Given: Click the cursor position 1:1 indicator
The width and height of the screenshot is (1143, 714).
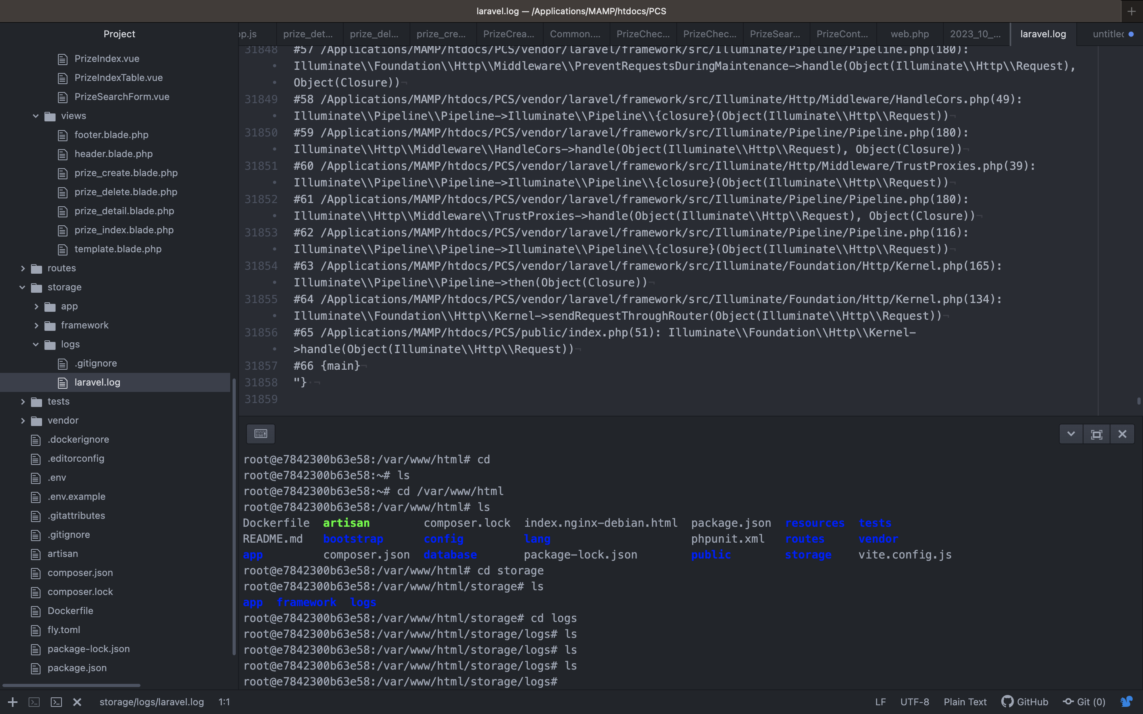Looking at the screenshot, I should (224, 702).
